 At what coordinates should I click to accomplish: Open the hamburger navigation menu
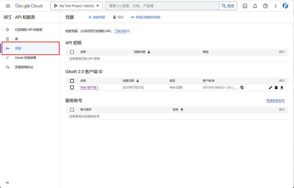pos(8,6)
